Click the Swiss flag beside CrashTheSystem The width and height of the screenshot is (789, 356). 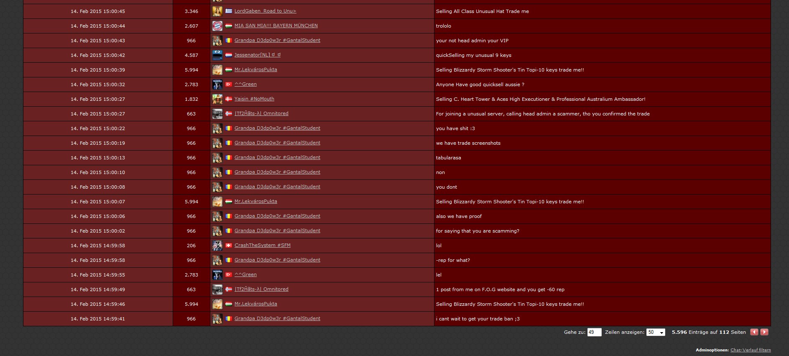229,246
